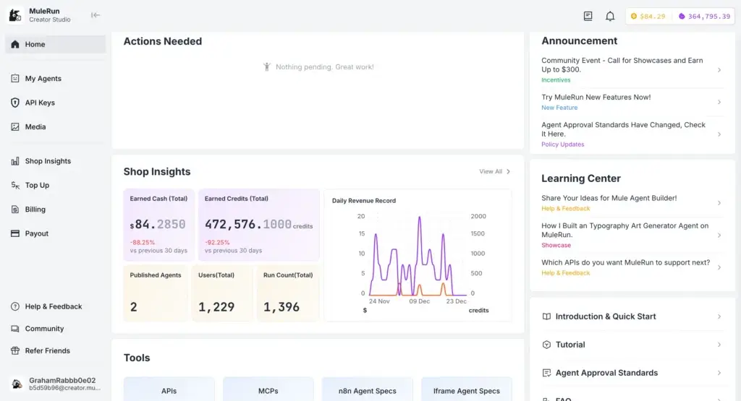Click the New Feature tag
This screenshot has height=401, width=741.
(559, 108)
